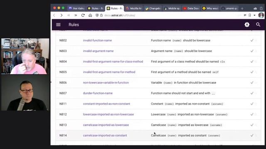Select the top webcam video thumbnail
This screenshot has width=266, height=149.
click(x=25, y=56)
